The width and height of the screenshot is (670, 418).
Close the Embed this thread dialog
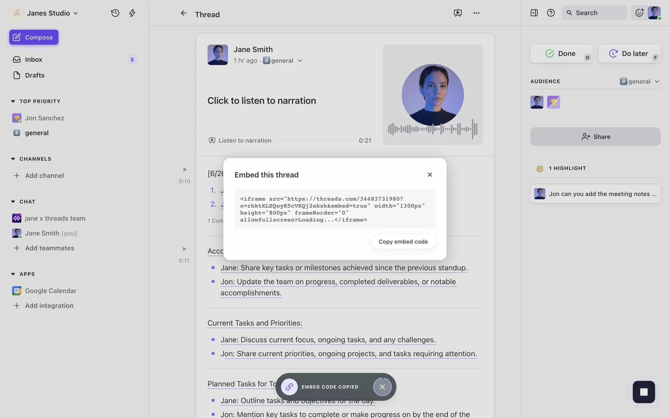click(x=430, y=175)
